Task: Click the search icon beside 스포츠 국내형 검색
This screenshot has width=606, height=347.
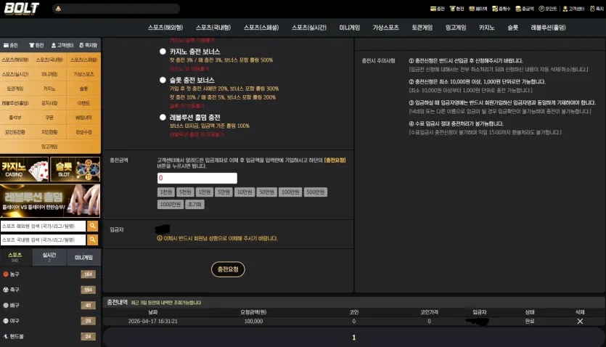Action: click(92, 240)
